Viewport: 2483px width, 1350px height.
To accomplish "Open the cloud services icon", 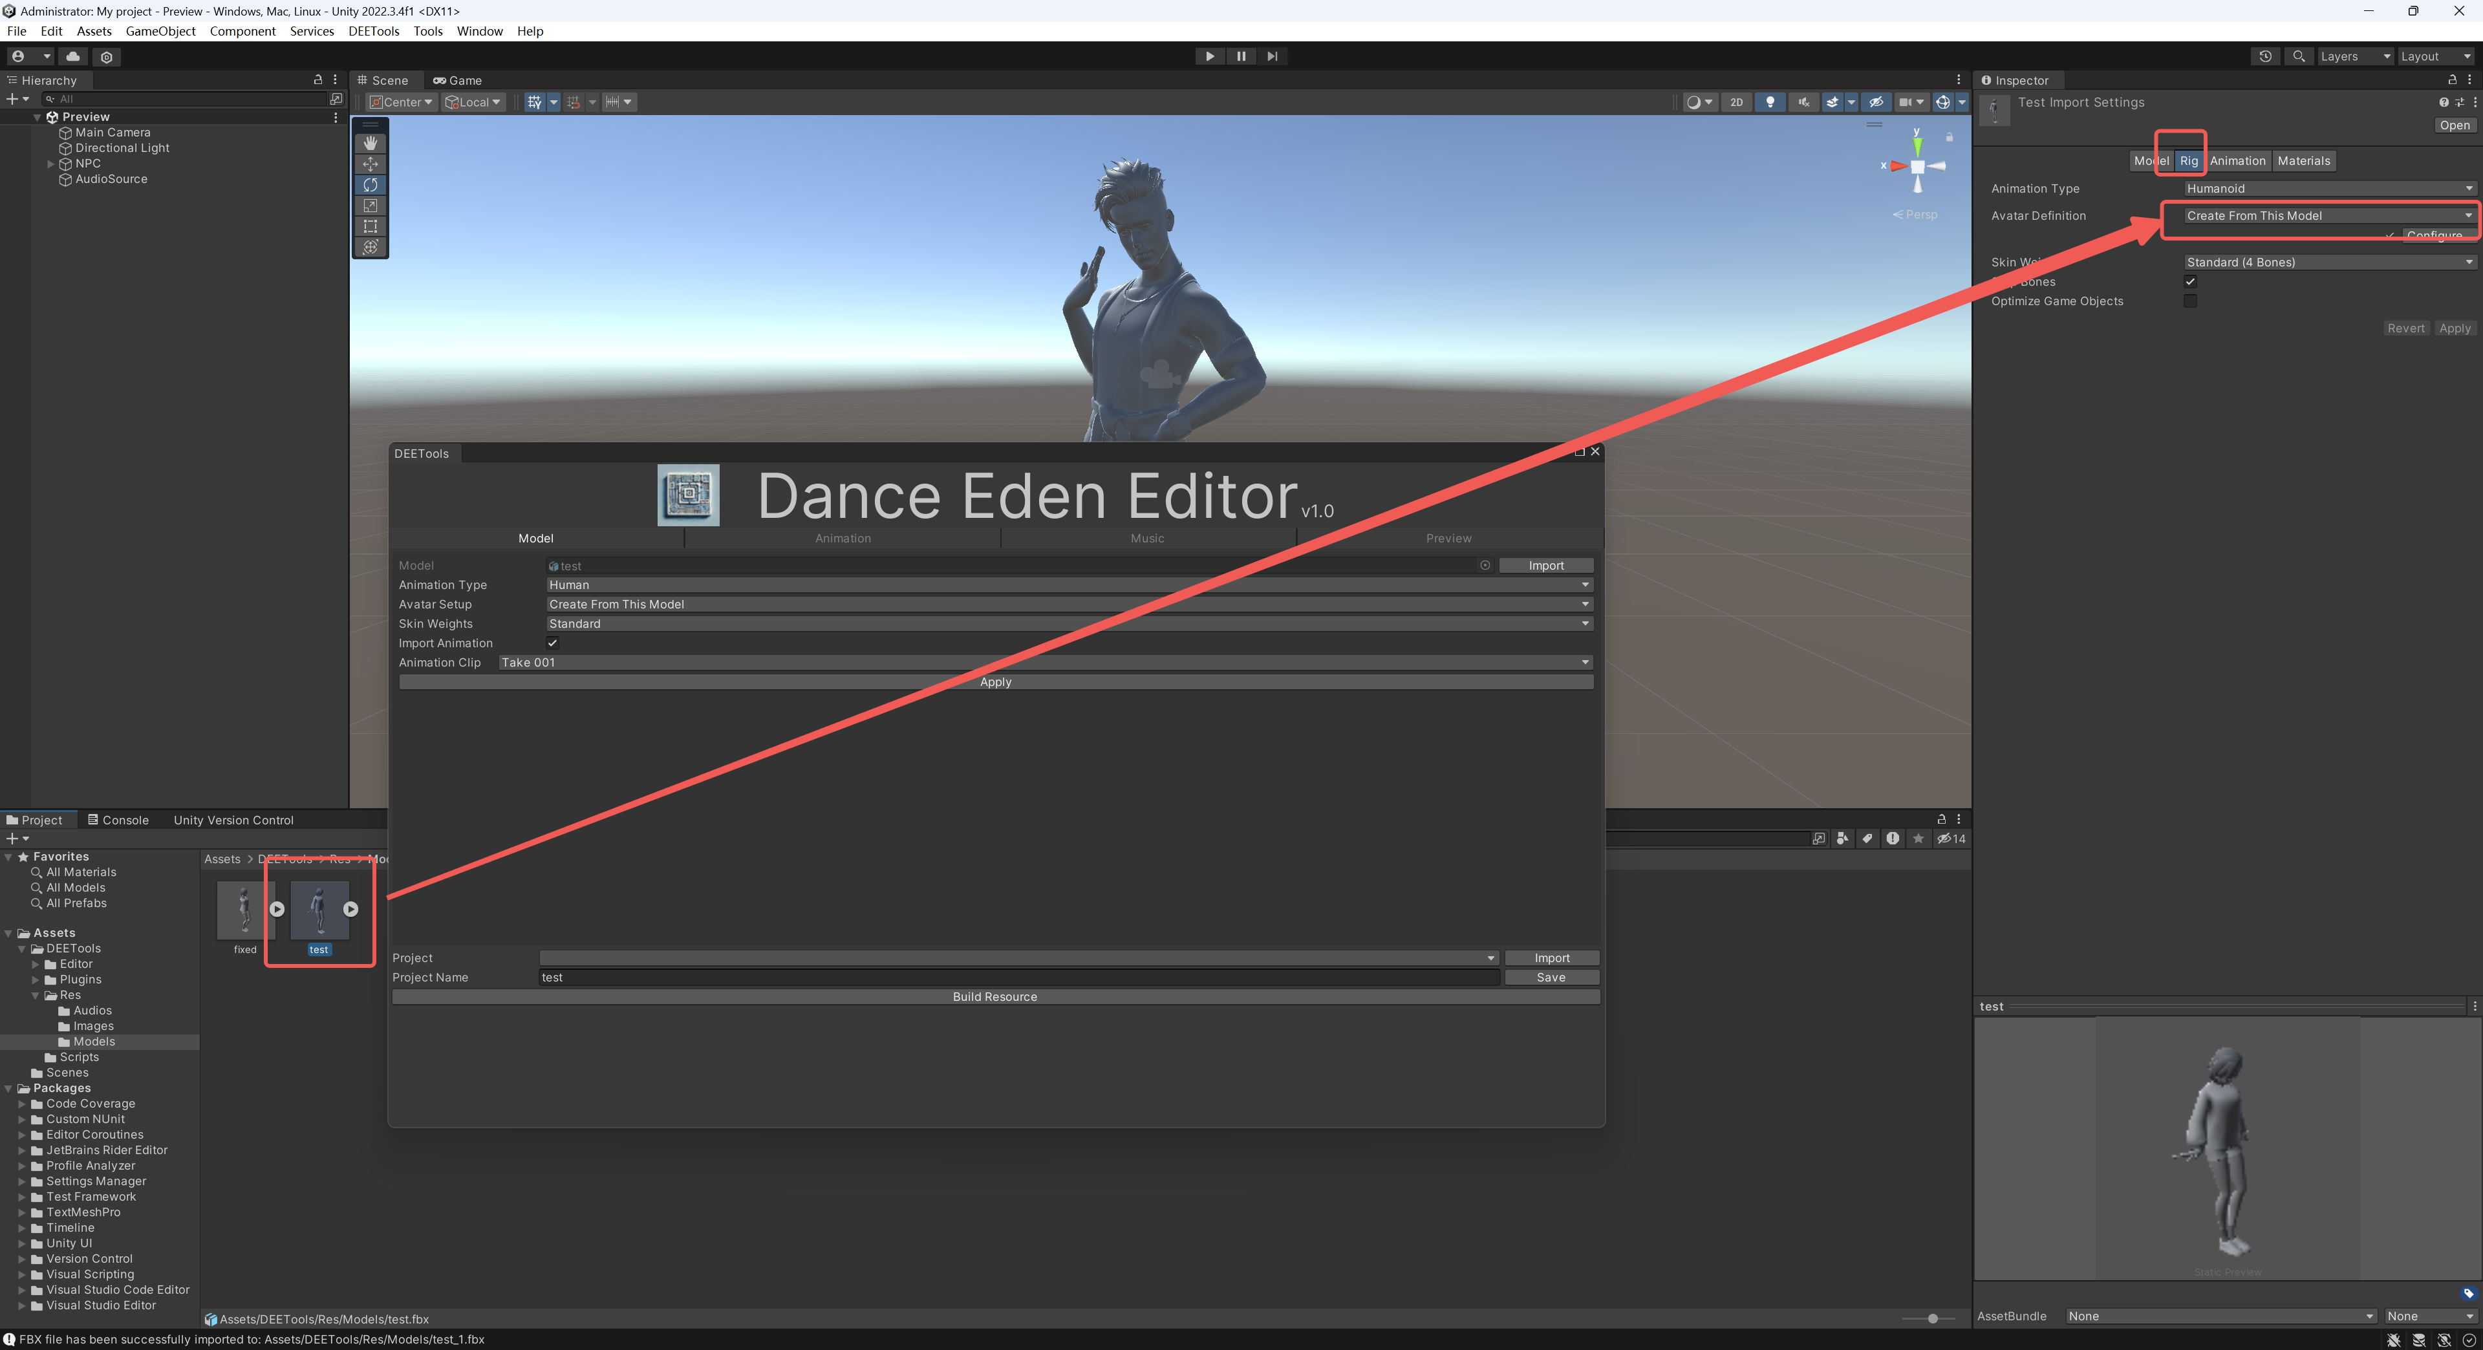I will 72,56.
